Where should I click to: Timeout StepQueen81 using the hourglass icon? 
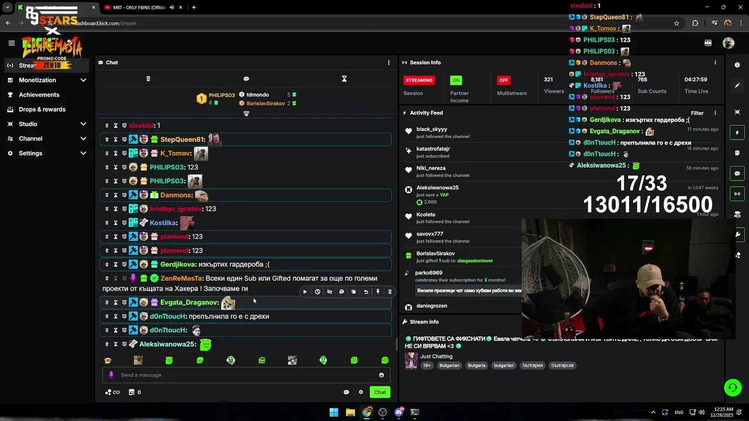coord(115,140)
